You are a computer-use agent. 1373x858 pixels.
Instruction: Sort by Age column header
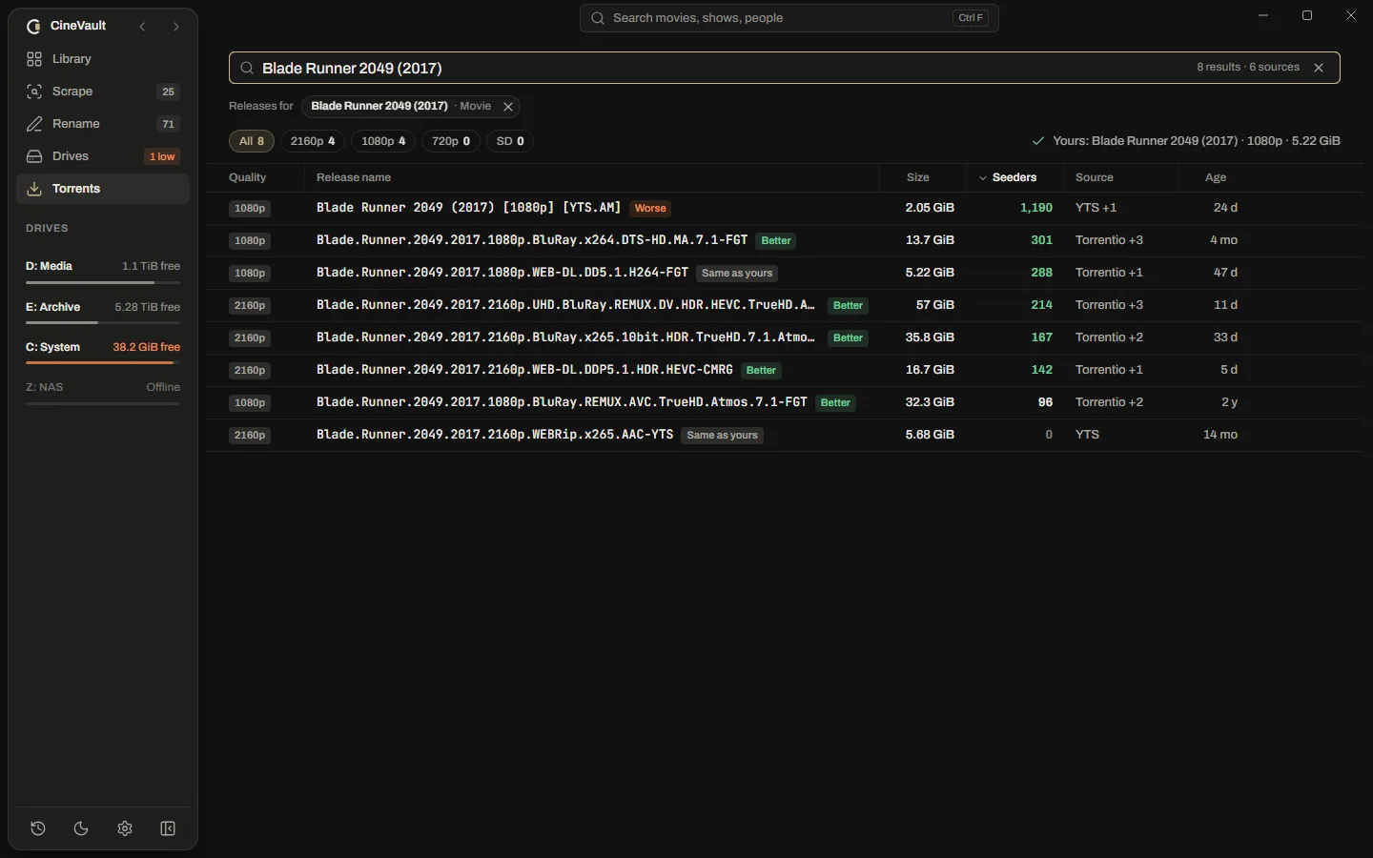point(1216,177)
